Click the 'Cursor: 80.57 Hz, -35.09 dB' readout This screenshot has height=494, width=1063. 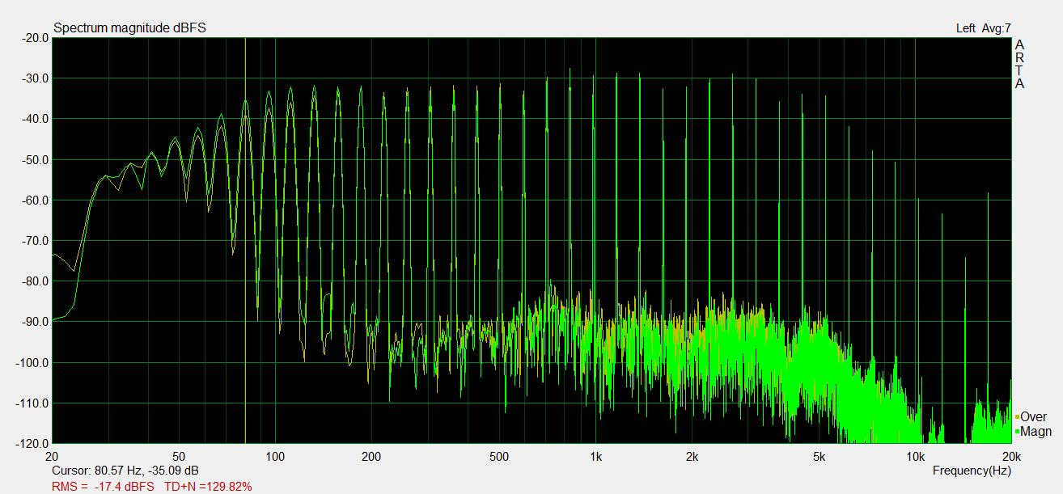tap(125, 471)
